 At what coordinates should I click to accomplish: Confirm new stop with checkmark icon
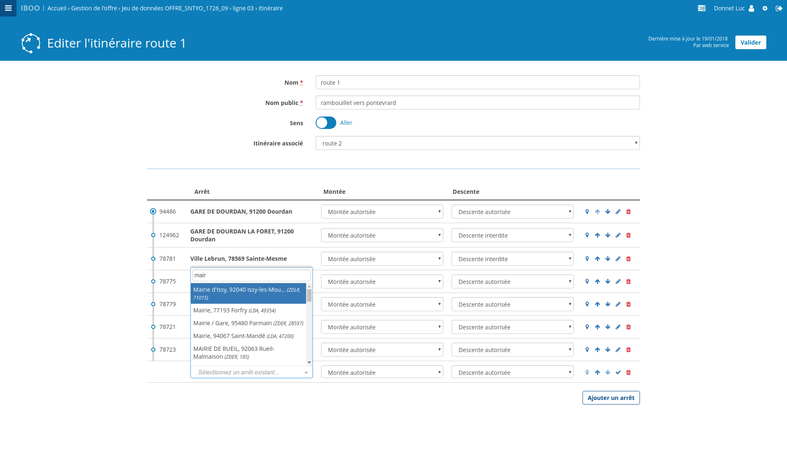pos(618,372)
